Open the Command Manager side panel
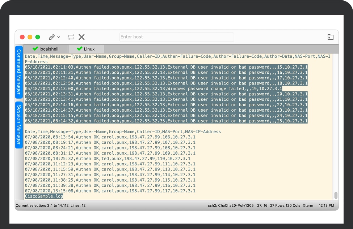 click(x=19, y=72)
